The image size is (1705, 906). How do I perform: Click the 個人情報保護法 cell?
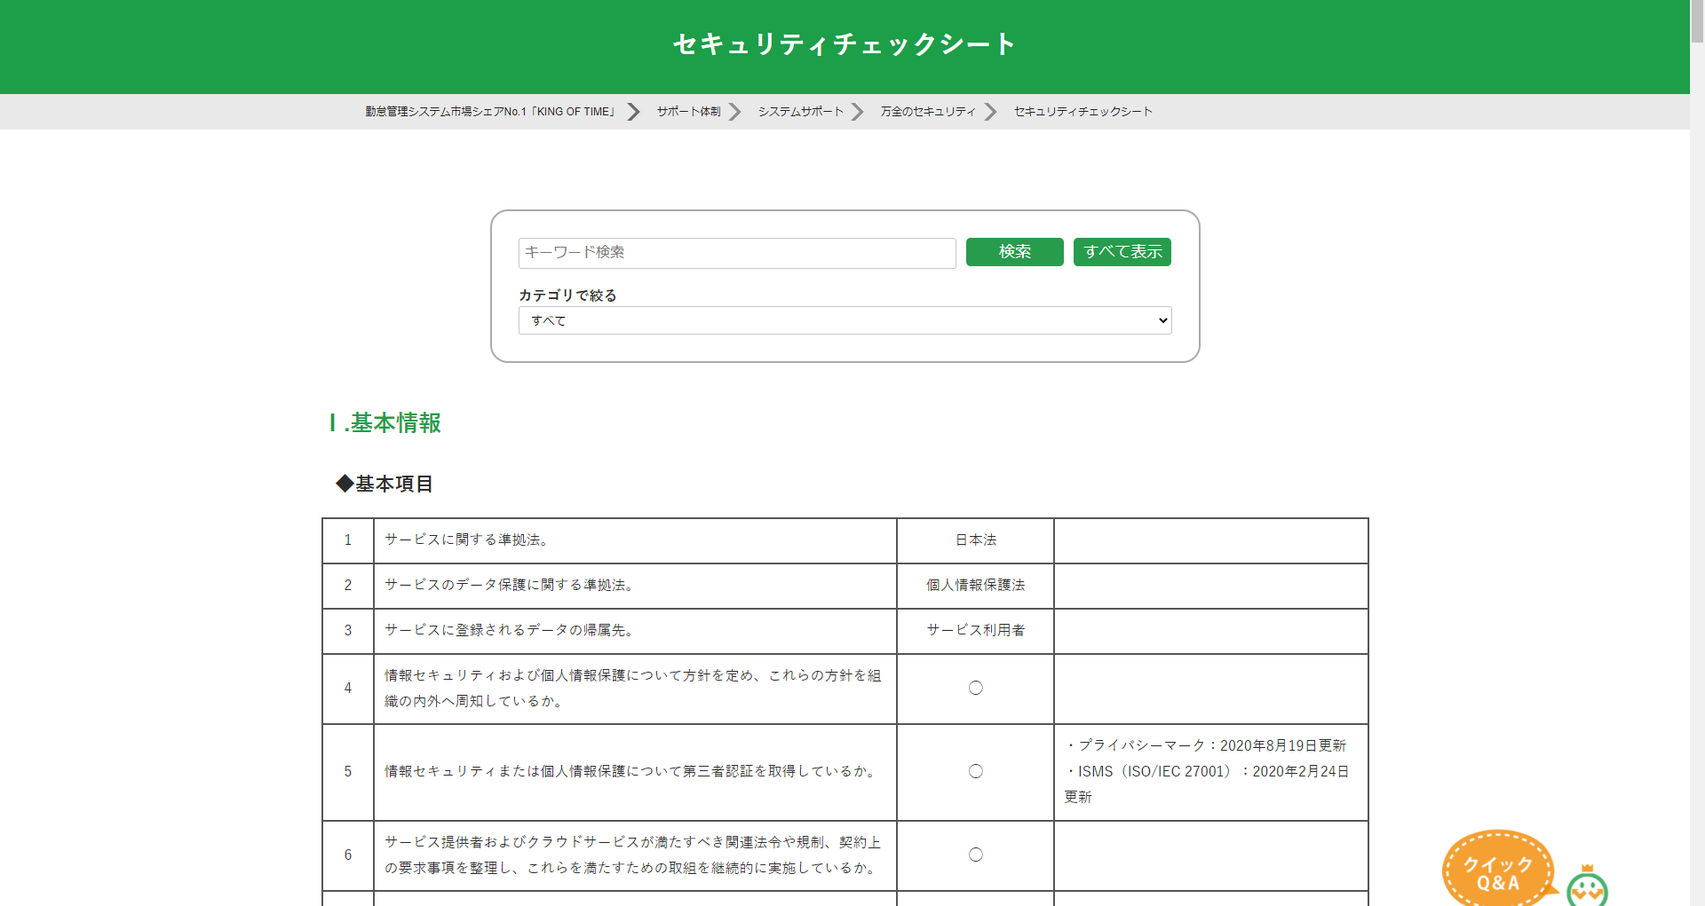pos(976,586)
